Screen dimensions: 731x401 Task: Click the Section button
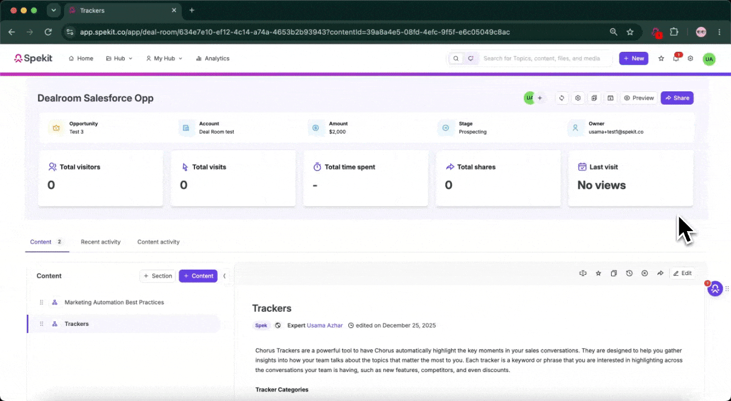[158, 276]
